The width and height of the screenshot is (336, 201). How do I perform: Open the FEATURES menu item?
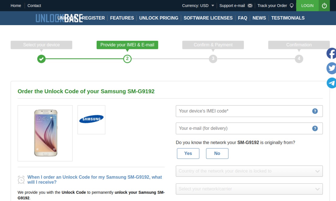coord(122,18)
